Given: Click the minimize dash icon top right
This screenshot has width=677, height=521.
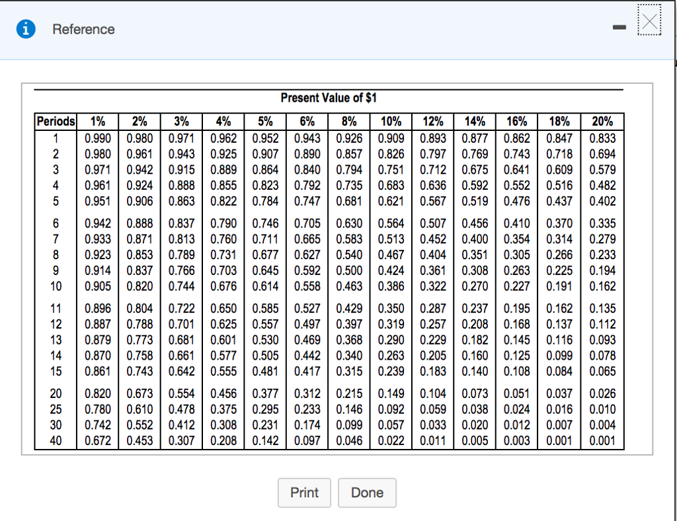Looking at the screenshot, I should [619, 27].
